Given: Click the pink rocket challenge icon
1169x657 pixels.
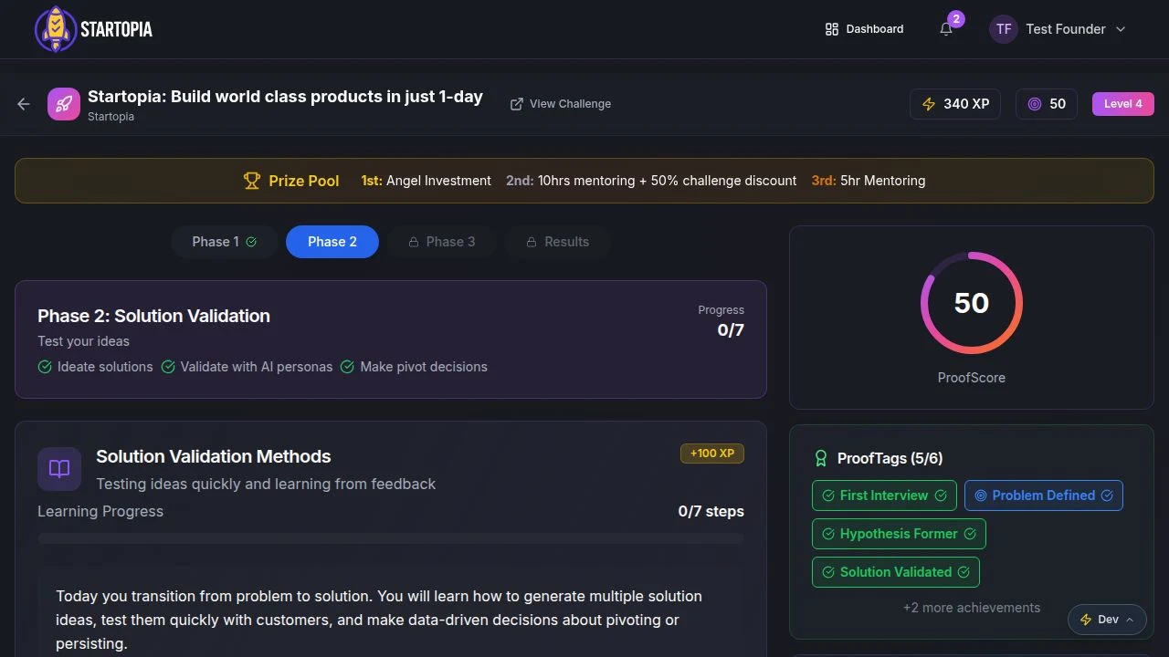Looking at the screenshot, I should coord(64,104).
